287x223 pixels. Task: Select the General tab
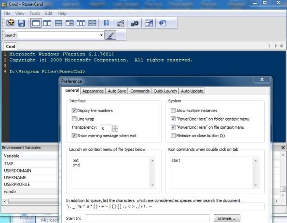(x=72, y=90)
